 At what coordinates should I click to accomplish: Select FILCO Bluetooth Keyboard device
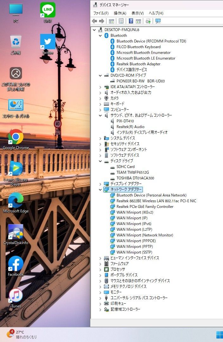pyautogui.click(x=138, y=47)
